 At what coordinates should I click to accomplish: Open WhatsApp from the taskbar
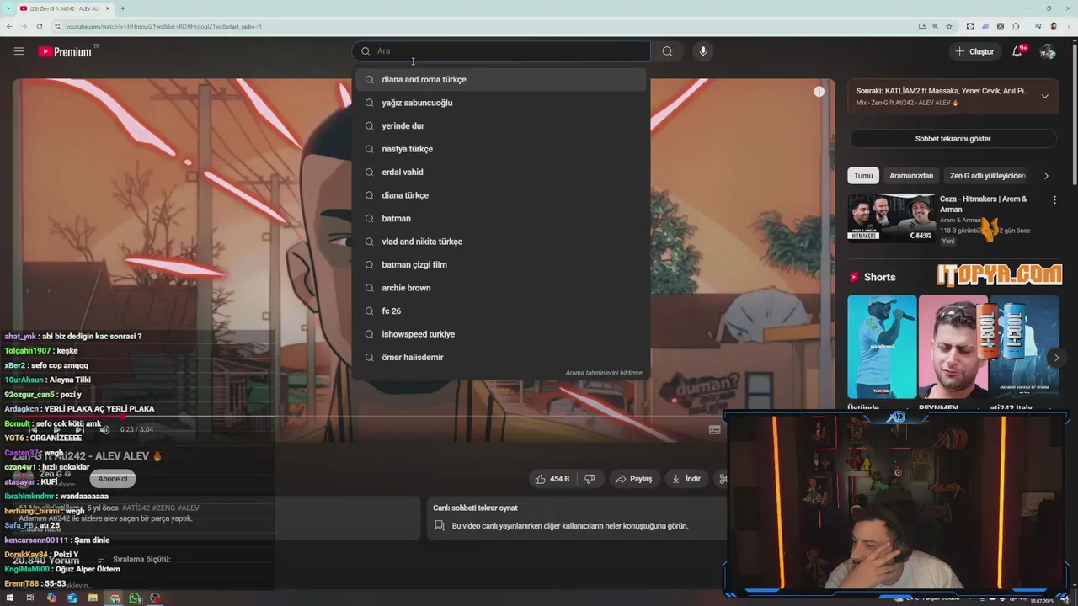pos(135,598)
